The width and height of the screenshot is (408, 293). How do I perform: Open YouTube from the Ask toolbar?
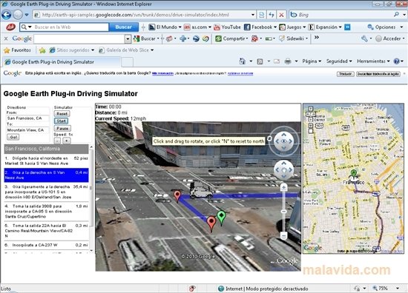(x=227, y=27)
